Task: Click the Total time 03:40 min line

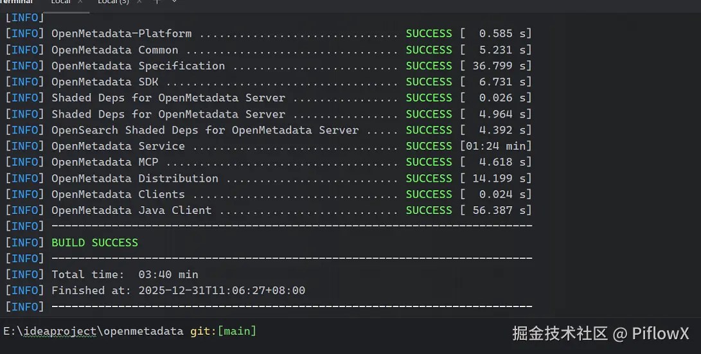Action: (x=125, y=275)
